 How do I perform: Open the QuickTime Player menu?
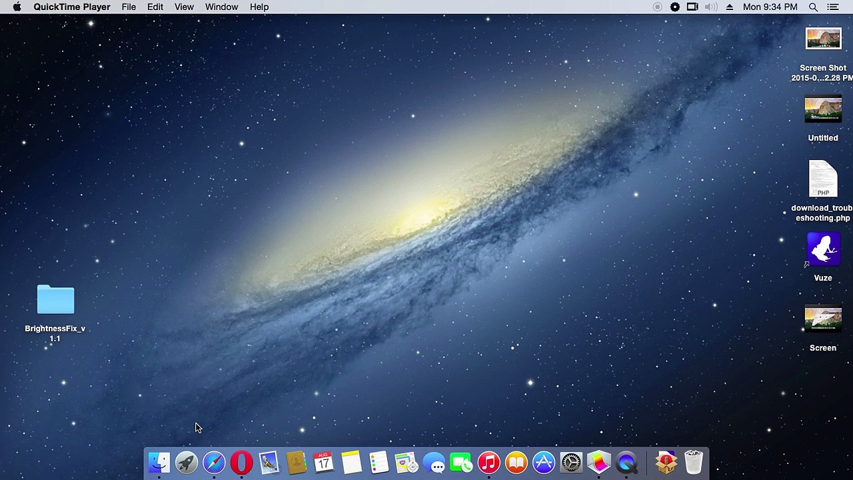(72, 7)
